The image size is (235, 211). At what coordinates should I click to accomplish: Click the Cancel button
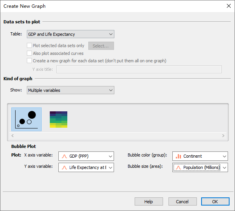pyautogui.click(x=182, y=202)
